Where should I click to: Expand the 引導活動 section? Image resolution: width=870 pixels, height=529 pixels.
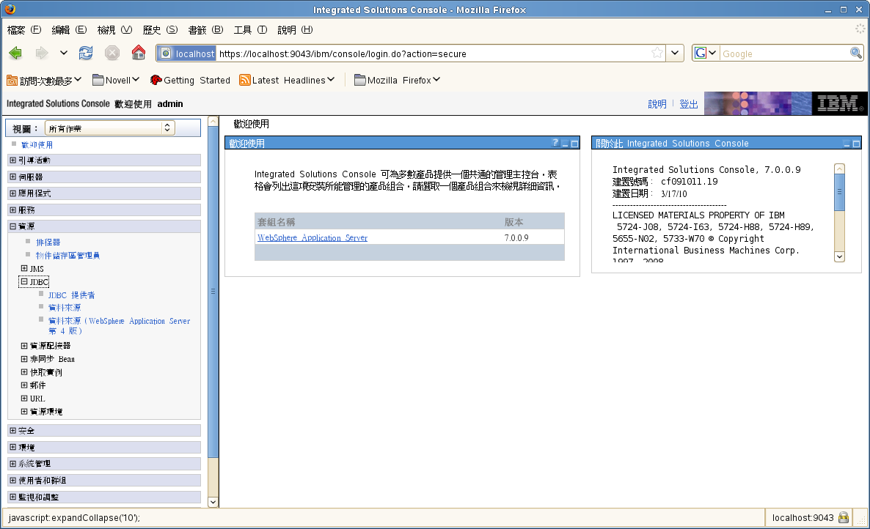pyautogui.click(x=12, y=160)
